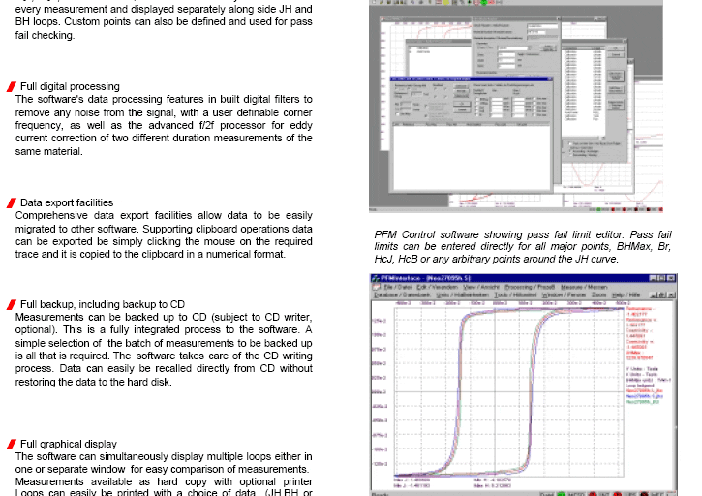The height and width of the screenshot is (496, 702).
Task: Open the Help / Hilfe menu
Action: [x=626, y=295]
